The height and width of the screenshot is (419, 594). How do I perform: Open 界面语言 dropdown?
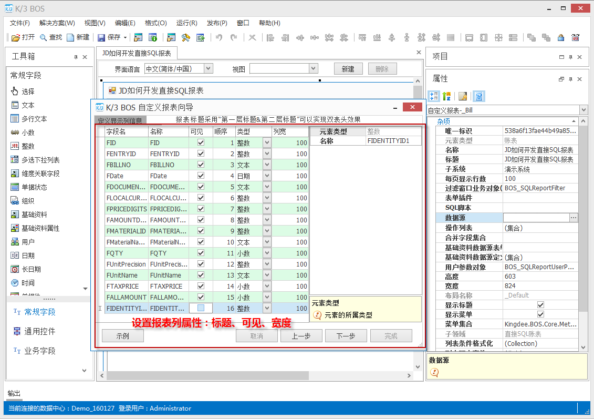pos(208,69)
